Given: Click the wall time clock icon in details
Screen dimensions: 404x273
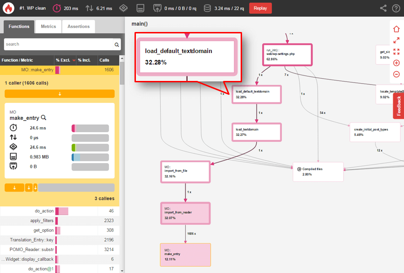Looking at the screenshot, I should pyautogui.click(x=13, y=128).
